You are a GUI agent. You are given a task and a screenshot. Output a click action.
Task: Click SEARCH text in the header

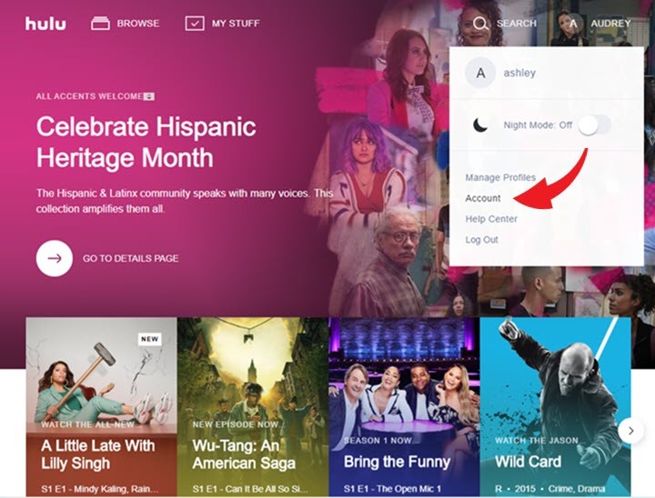click(517, 24)
